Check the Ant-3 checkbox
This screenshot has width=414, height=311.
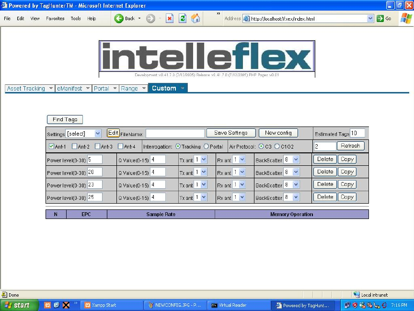pyautogui.click(x=97, y=146)
